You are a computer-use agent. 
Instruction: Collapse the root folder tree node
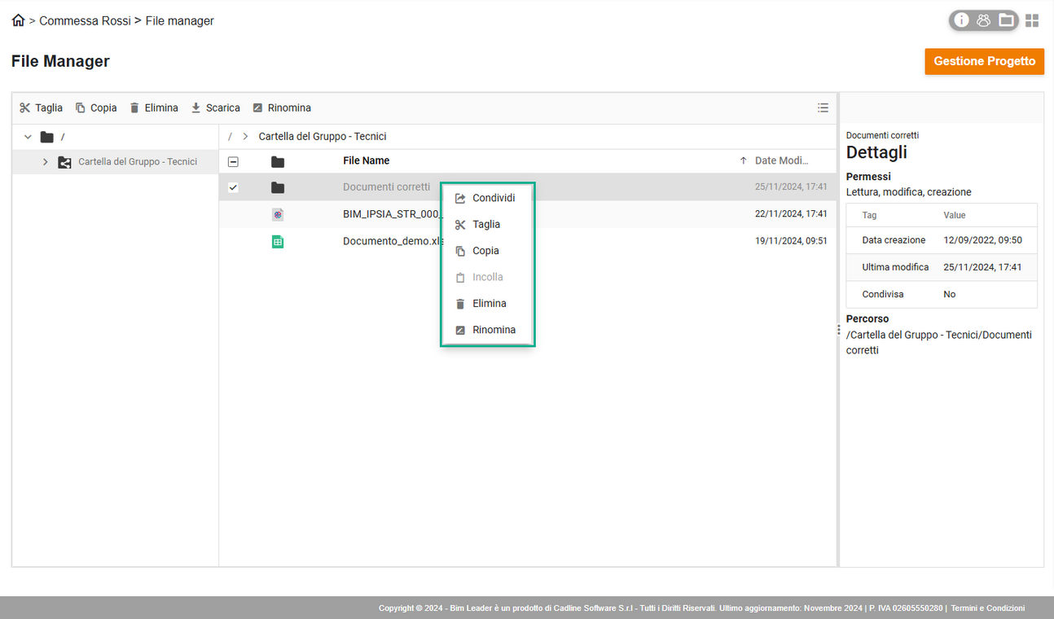click(28, 137)
